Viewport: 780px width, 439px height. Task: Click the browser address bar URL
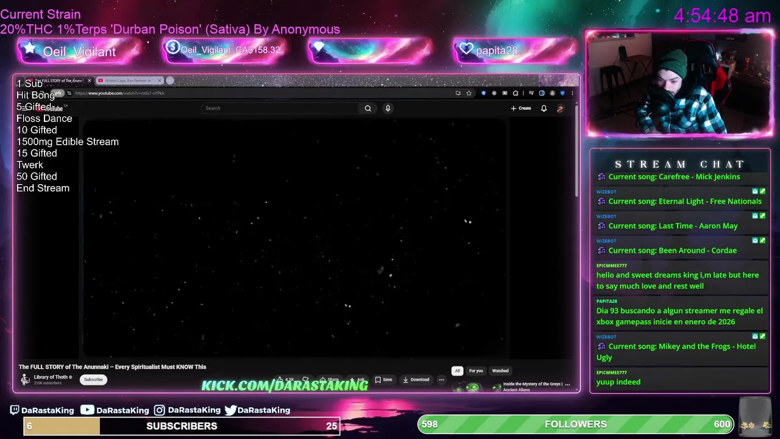[x=120, y=93]
